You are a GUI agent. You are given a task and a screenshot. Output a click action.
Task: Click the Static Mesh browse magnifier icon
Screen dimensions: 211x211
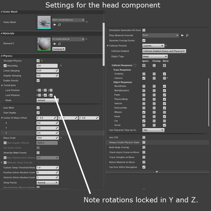click(59, 25)
